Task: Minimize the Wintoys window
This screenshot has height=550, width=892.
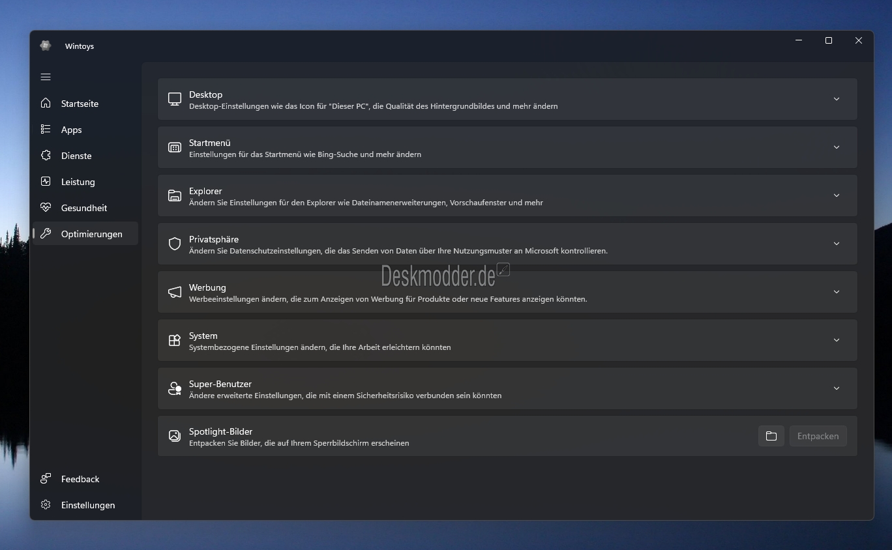Action: (x=799, y=40)
